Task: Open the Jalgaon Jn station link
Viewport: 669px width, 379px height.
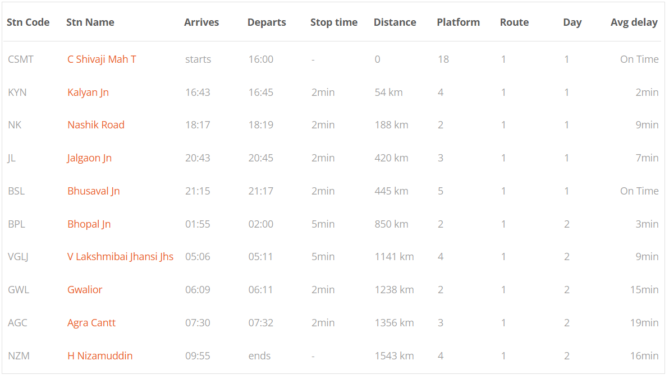Action: coord(90,158)
